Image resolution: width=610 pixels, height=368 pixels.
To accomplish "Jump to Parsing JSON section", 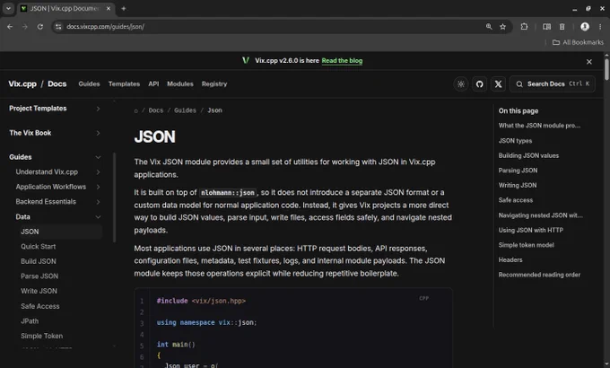I will coord(518,171).
